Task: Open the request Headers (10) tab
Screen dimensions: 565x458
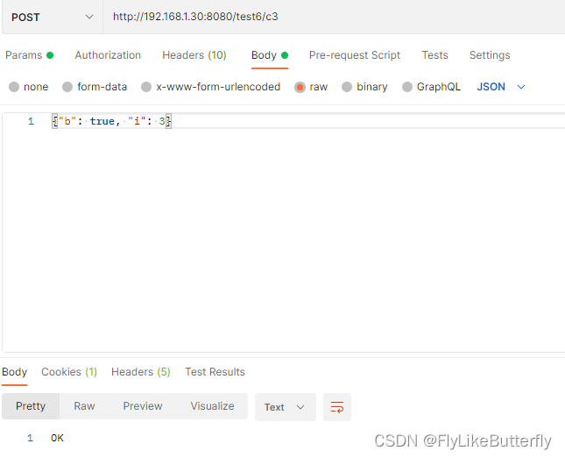Action: click(x=194, y=55)
